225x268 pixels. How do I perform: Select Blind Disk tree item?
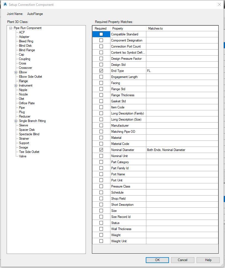(x=25, y=46)
